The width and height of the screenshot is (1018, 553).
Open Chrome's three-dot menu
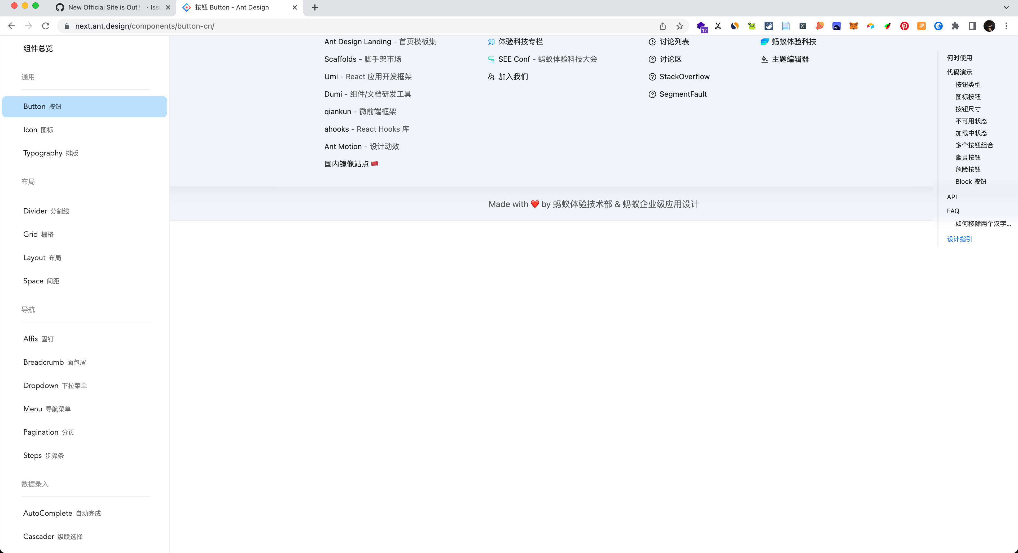(1006, 26)
